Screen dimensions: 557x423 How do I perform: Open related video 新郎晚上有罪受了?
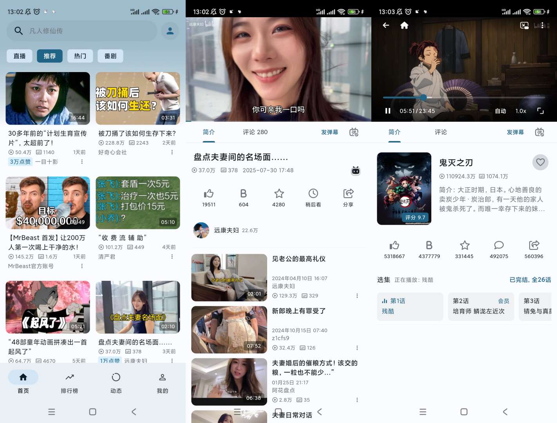tap(278, 330)
